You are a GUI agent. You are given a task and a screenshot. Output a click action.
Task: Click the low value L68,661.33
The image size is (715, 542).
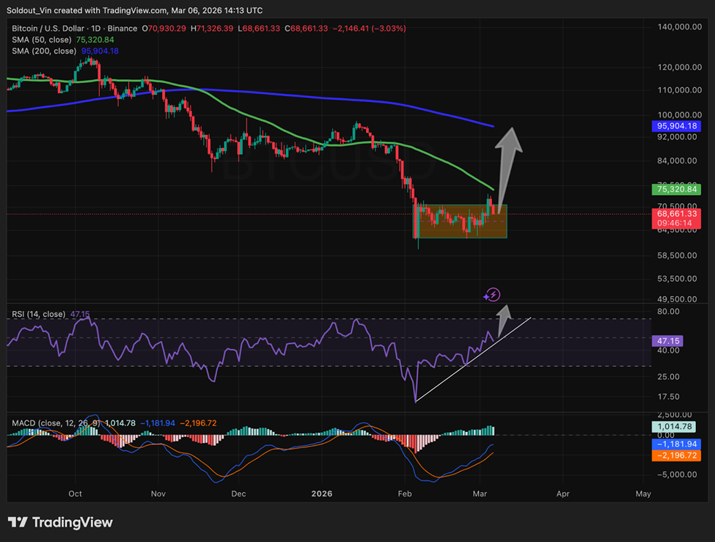259,29
